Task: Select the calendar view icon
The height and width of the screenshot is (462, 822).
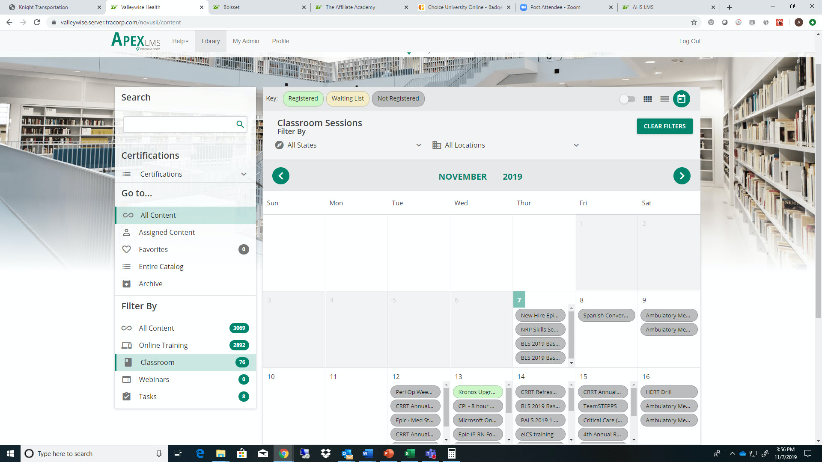Action: pyautogui.click(x=681, y=99)
